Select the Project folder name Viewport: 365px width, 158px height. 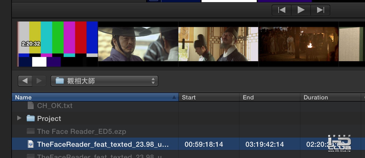[49, 119]
